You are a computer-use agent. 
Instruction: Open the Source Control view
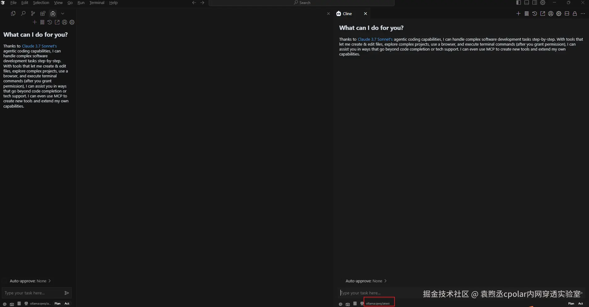click(33, 14)
